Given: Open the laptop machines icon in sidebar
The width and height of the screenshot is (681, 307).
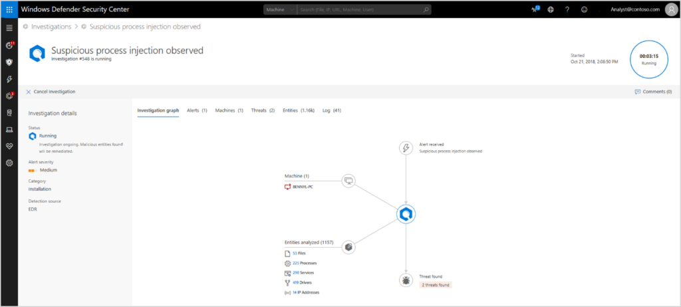Looking at the screenshot, I should click(x=9, y=129).
